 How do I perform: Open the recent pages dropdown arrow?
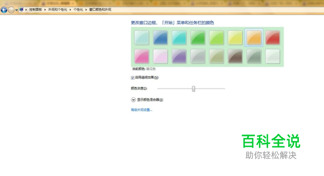(16, 10)
